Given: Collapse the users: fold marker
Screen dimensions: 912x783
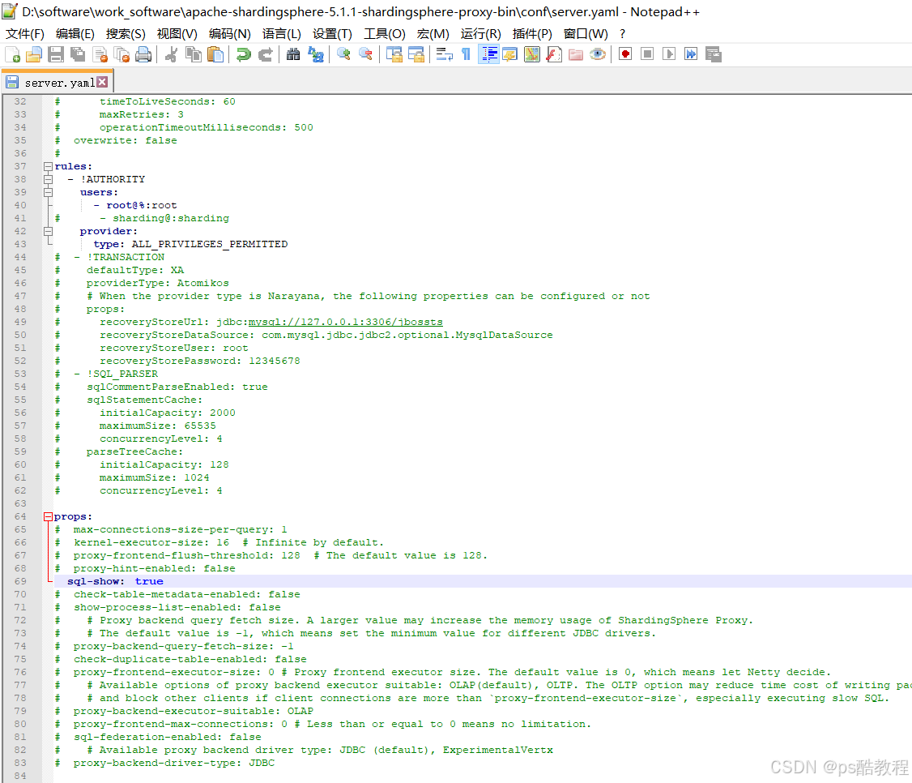Looking at the screenshot, I should pos(49,192).
